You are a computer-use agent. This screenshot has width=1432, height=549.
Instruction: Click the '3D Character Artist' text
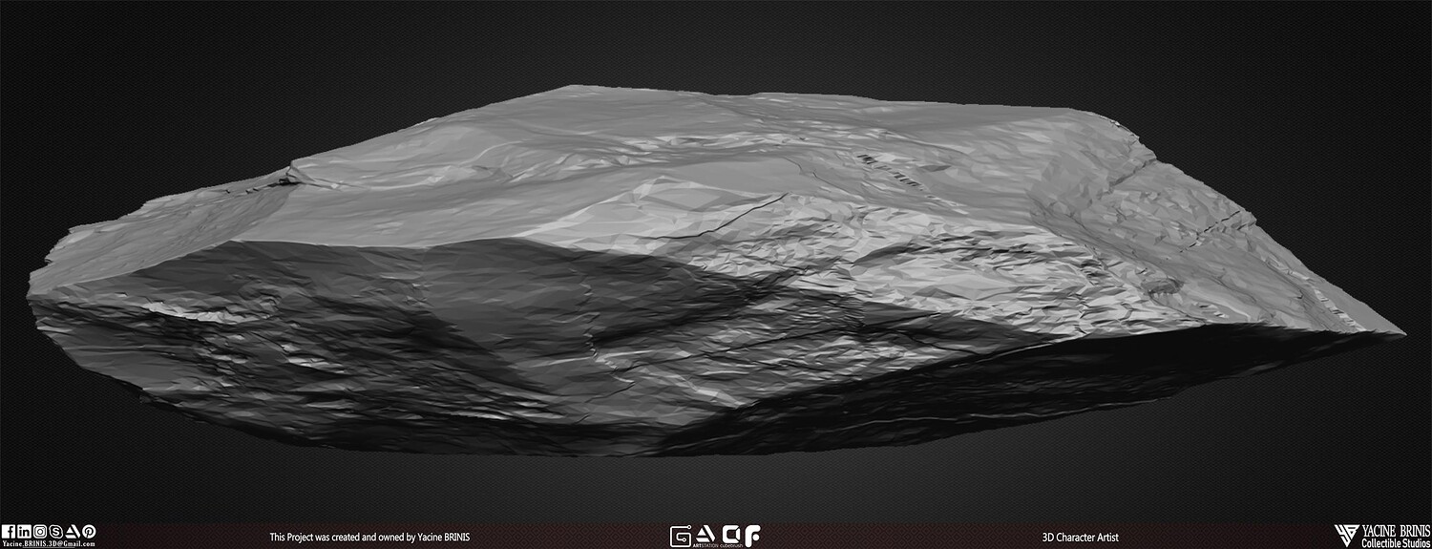[1080, 538]
